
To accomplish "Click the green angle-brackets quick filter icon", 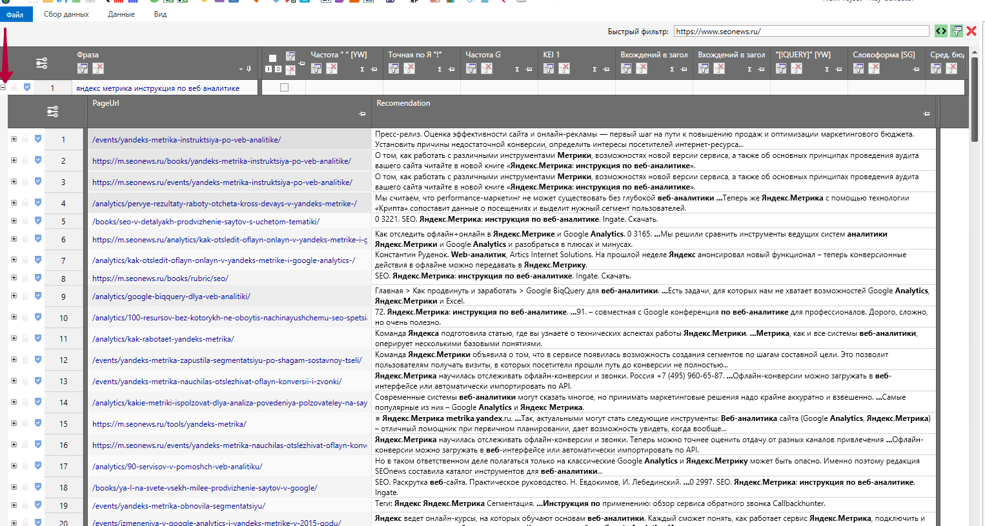I will click(x=941, y=31).
